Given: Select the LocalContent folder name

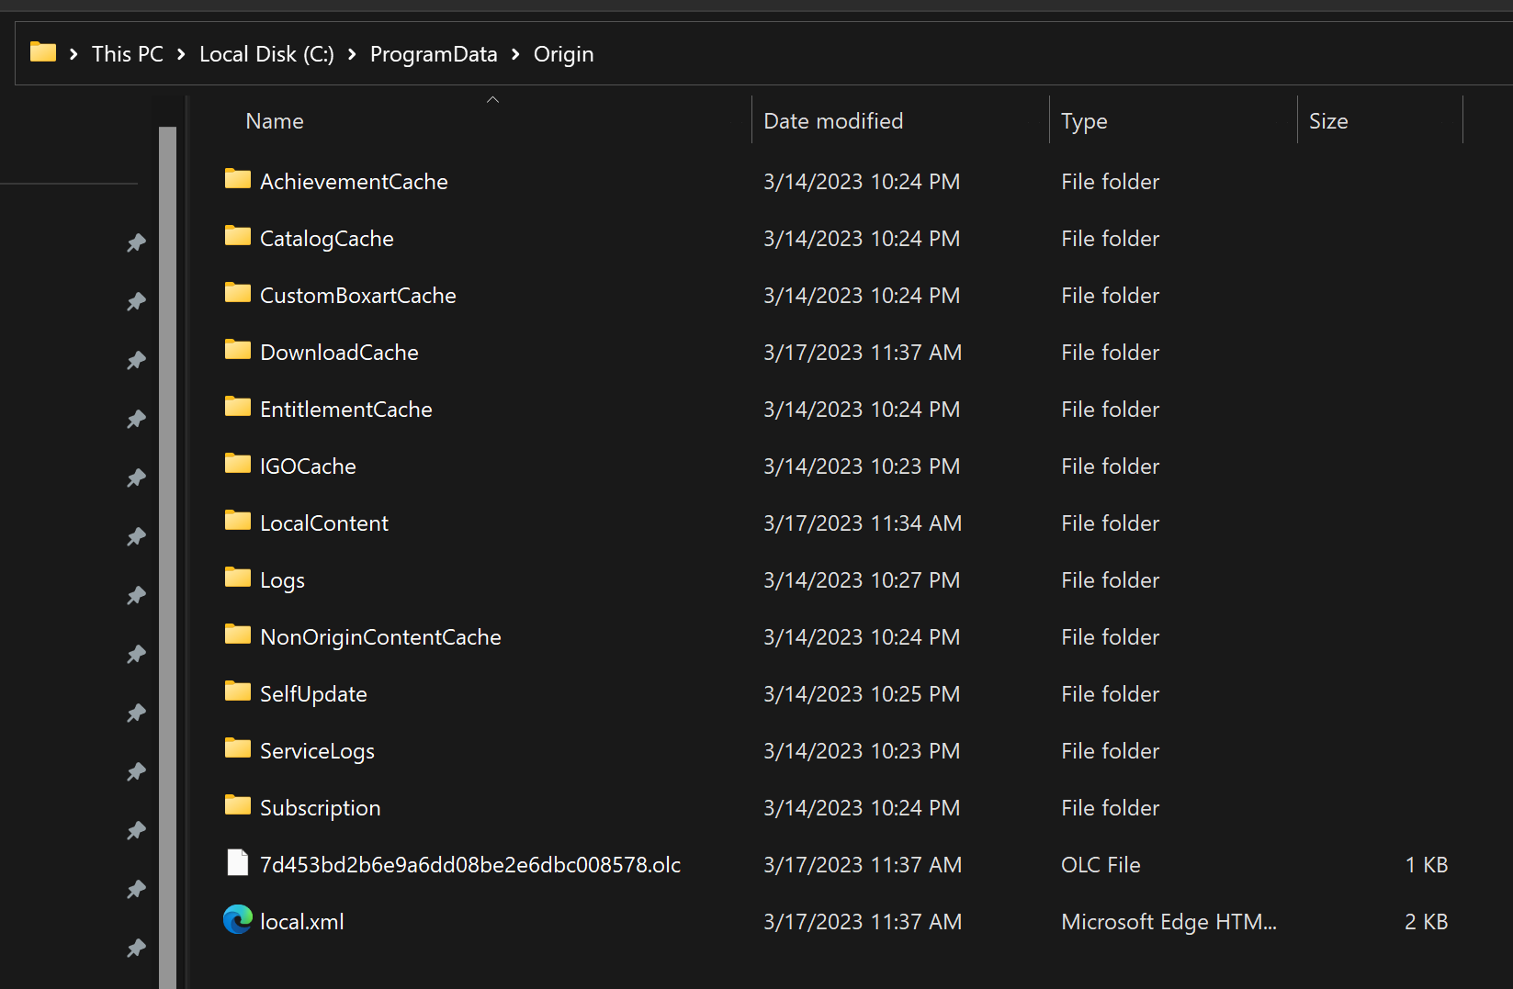Looking at the screenshot, I should tap(324, 523).
